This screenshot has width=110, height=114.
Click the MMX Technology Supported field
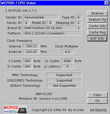[64, 75]
